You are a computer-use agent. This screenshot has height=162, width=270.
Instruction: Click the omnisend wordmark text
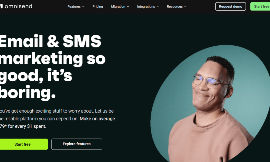[18, 6]
